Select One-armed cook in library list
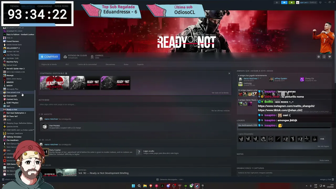 pyautogui.click(x=17, y=92)
